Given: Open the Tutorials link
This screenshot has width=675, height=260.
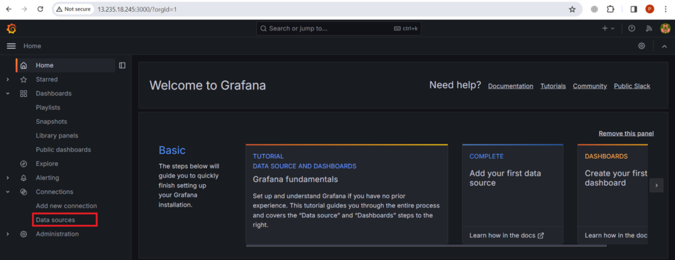Looking at the screenshot, I should [553, 86].
